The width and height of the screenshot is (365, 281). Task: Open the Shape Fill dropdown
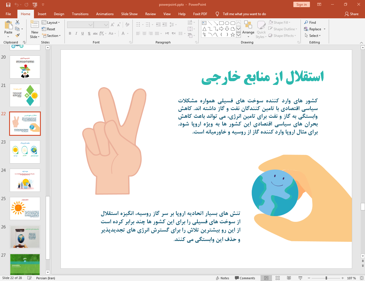pyautogui.click(x=280, y=22)
